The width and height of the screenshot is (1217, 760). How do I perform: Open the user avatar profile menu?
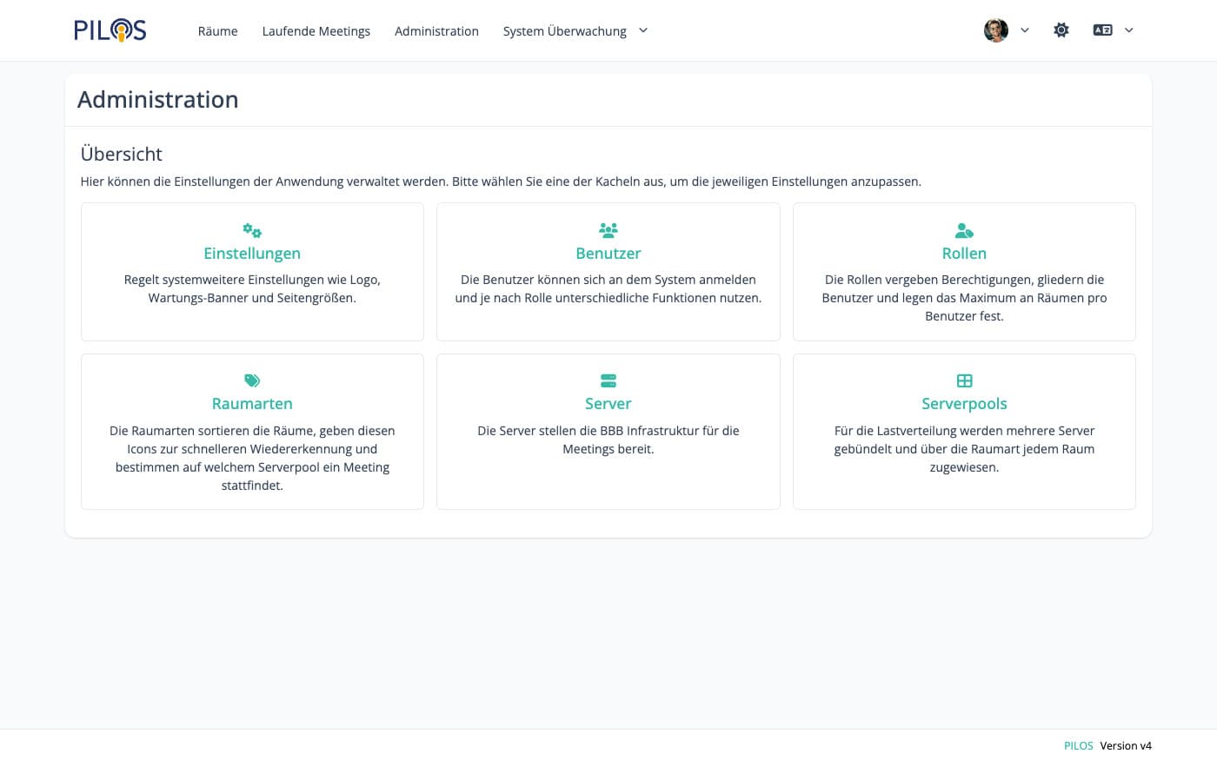(996, 30)
